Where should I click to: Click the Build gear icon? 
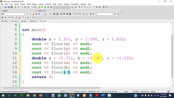coord(39,7)
